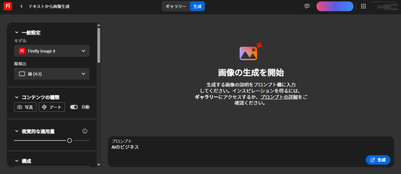Screen dimensions: 401x174
Task: Open the Firefly Image 4 model dropdown
Action: (x=52, y=51)
